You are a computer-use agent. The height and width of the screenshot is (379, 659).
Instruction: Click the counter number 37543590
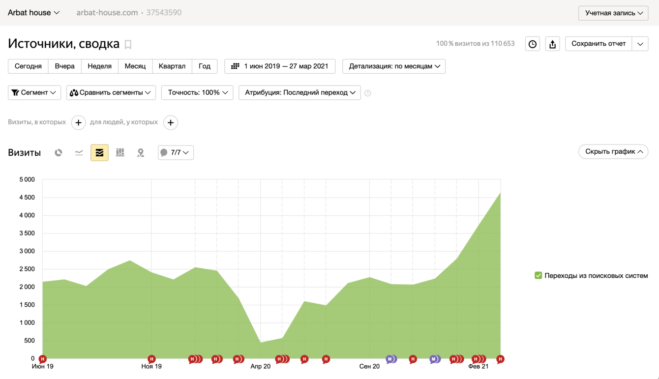164,13
